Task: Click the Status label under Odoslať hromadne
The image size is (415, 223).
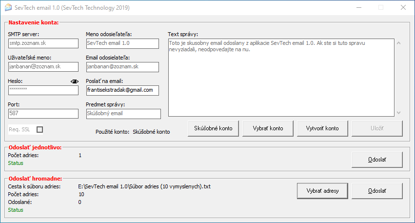Action: (16, 210)
